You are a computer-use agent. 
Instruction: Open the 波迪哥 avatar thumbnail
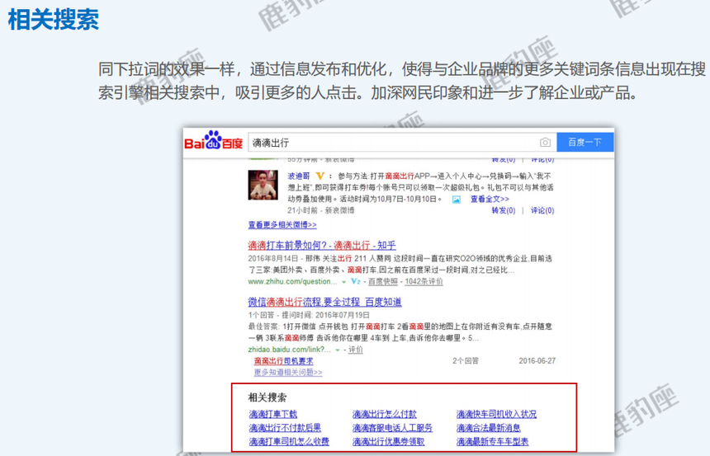tap(263, 185)
